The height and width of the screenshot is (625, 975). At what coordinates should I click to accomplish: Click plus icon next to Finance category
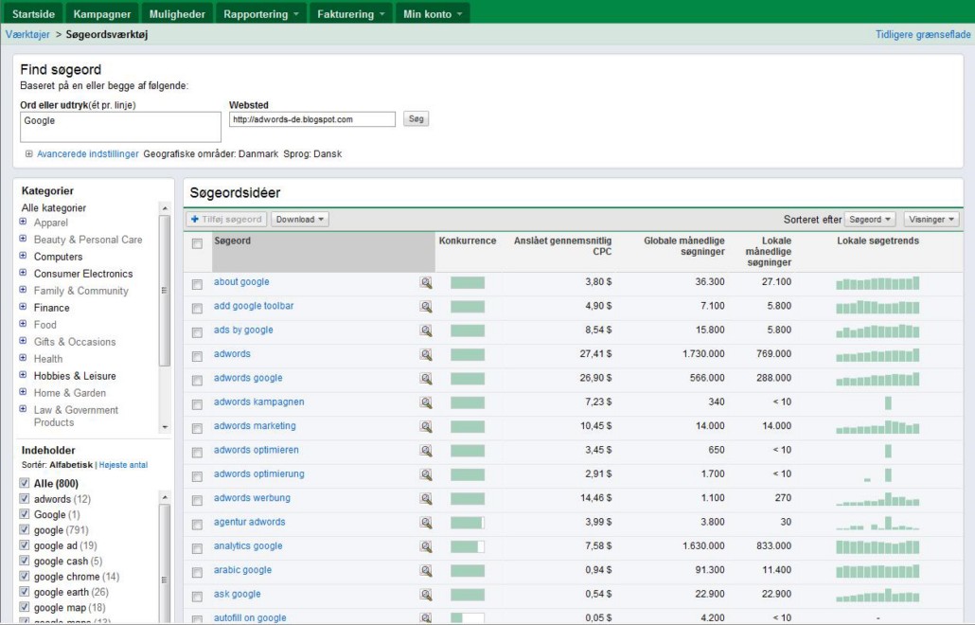[x=23, y=307]
